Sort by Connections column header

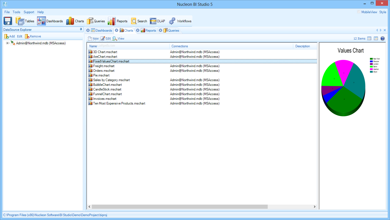click(231, 46)
